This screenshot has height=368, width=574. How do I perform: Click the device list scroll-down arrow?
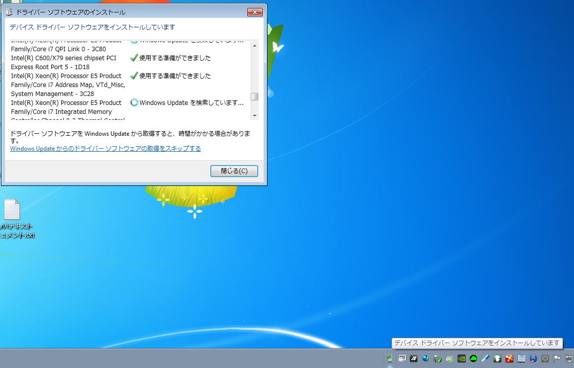point(254,115)
